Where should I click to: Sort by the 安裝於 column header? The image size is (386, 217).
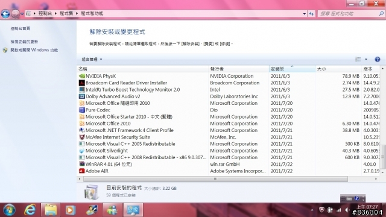[292, 69]
